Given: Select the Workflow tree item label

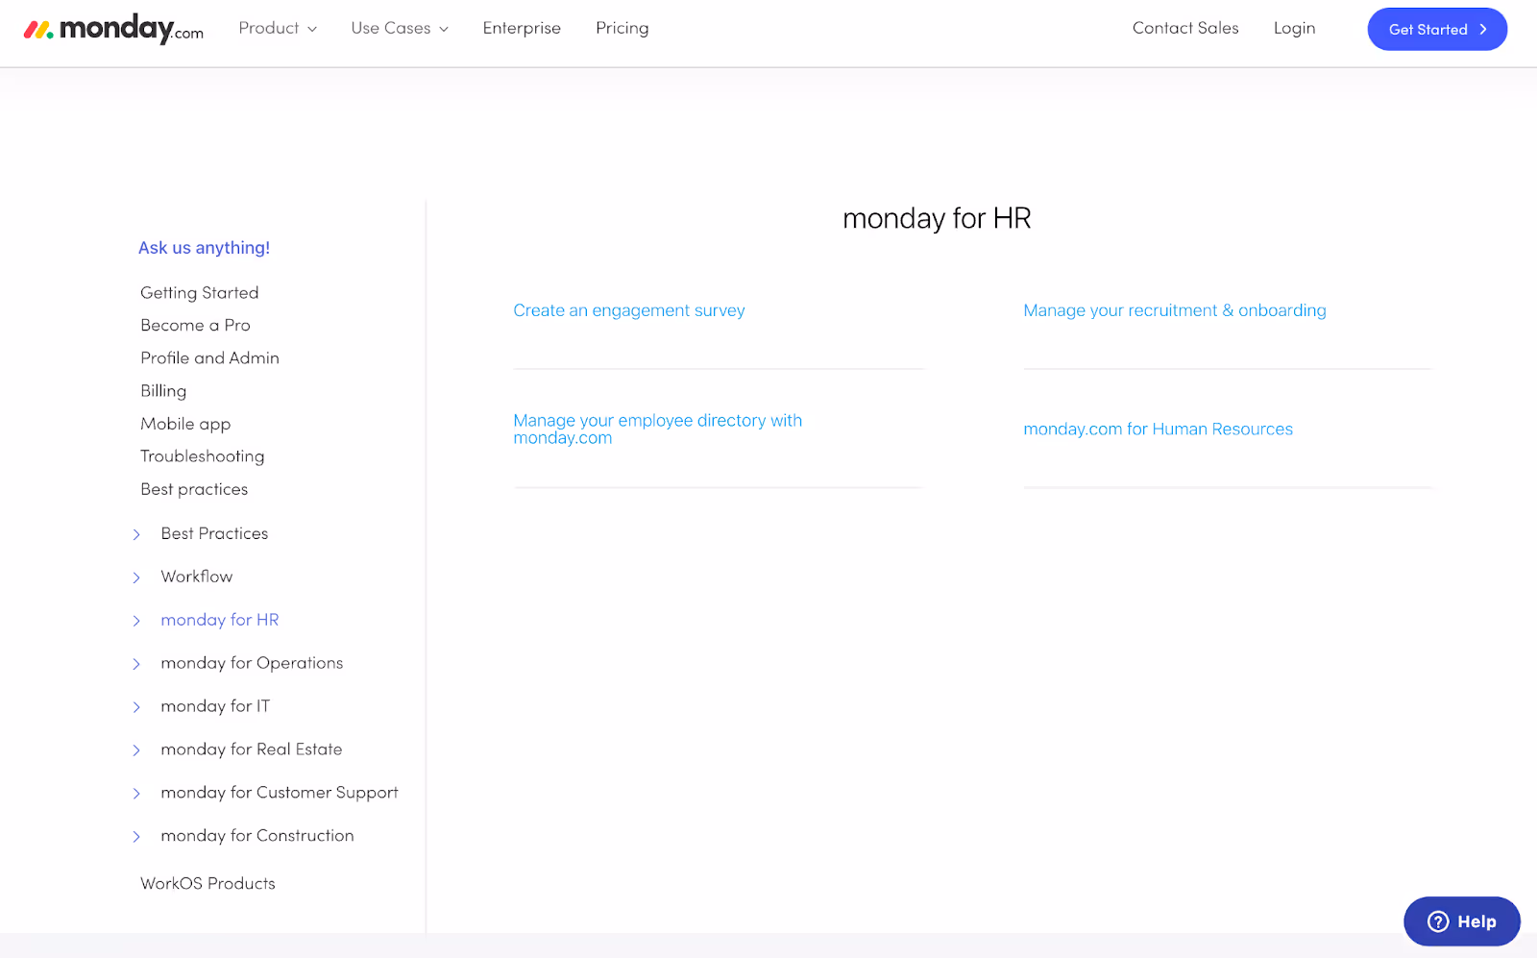Looking at the screenshot, I should coord(197,577).
